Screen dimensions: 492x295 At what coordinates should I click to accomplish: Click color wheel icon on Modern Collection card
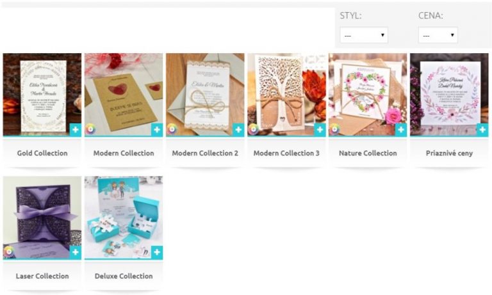point(91,129)
